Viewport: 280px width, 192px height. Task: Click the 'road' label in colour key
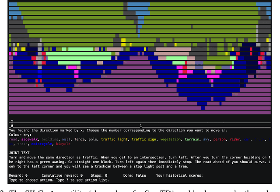(x=14, y=139)
